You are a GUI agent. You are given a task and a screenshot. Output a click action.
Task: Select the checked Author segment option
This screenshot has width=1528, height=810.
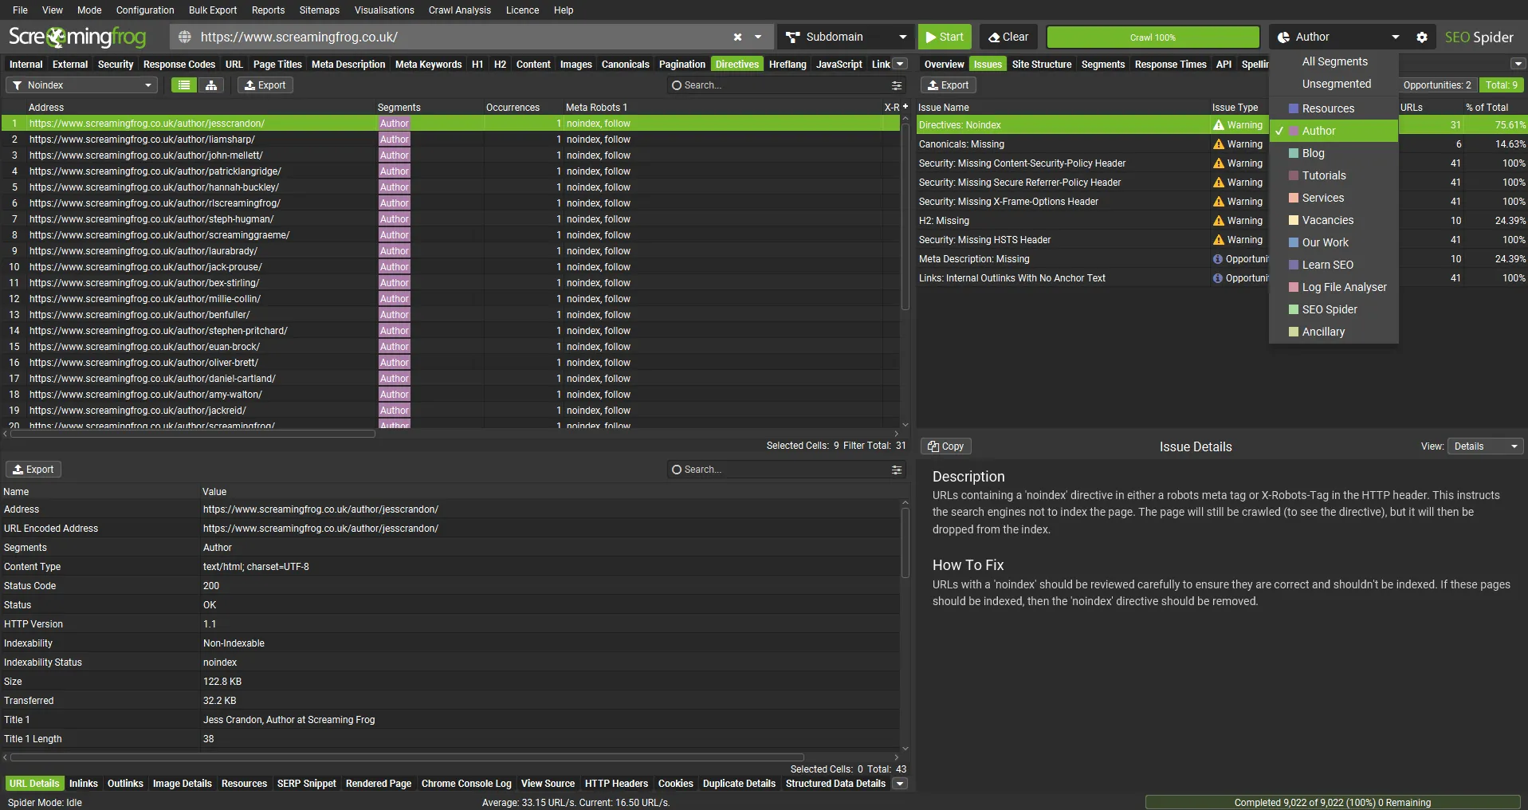tap(1334, 131)
